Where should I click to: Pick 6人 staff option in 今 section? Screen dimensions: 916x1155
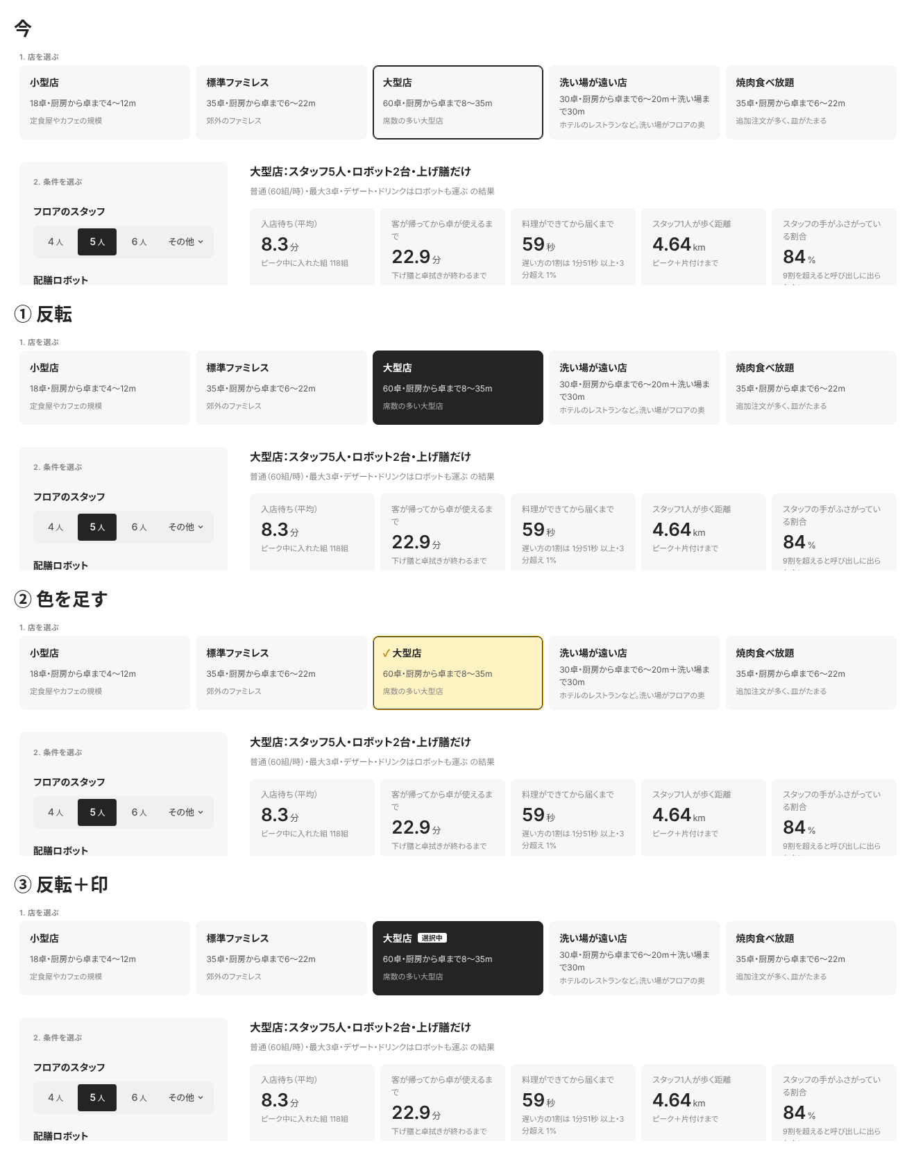(x=139, y=242)
